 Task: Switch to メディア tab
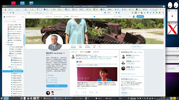pos(96,52)
